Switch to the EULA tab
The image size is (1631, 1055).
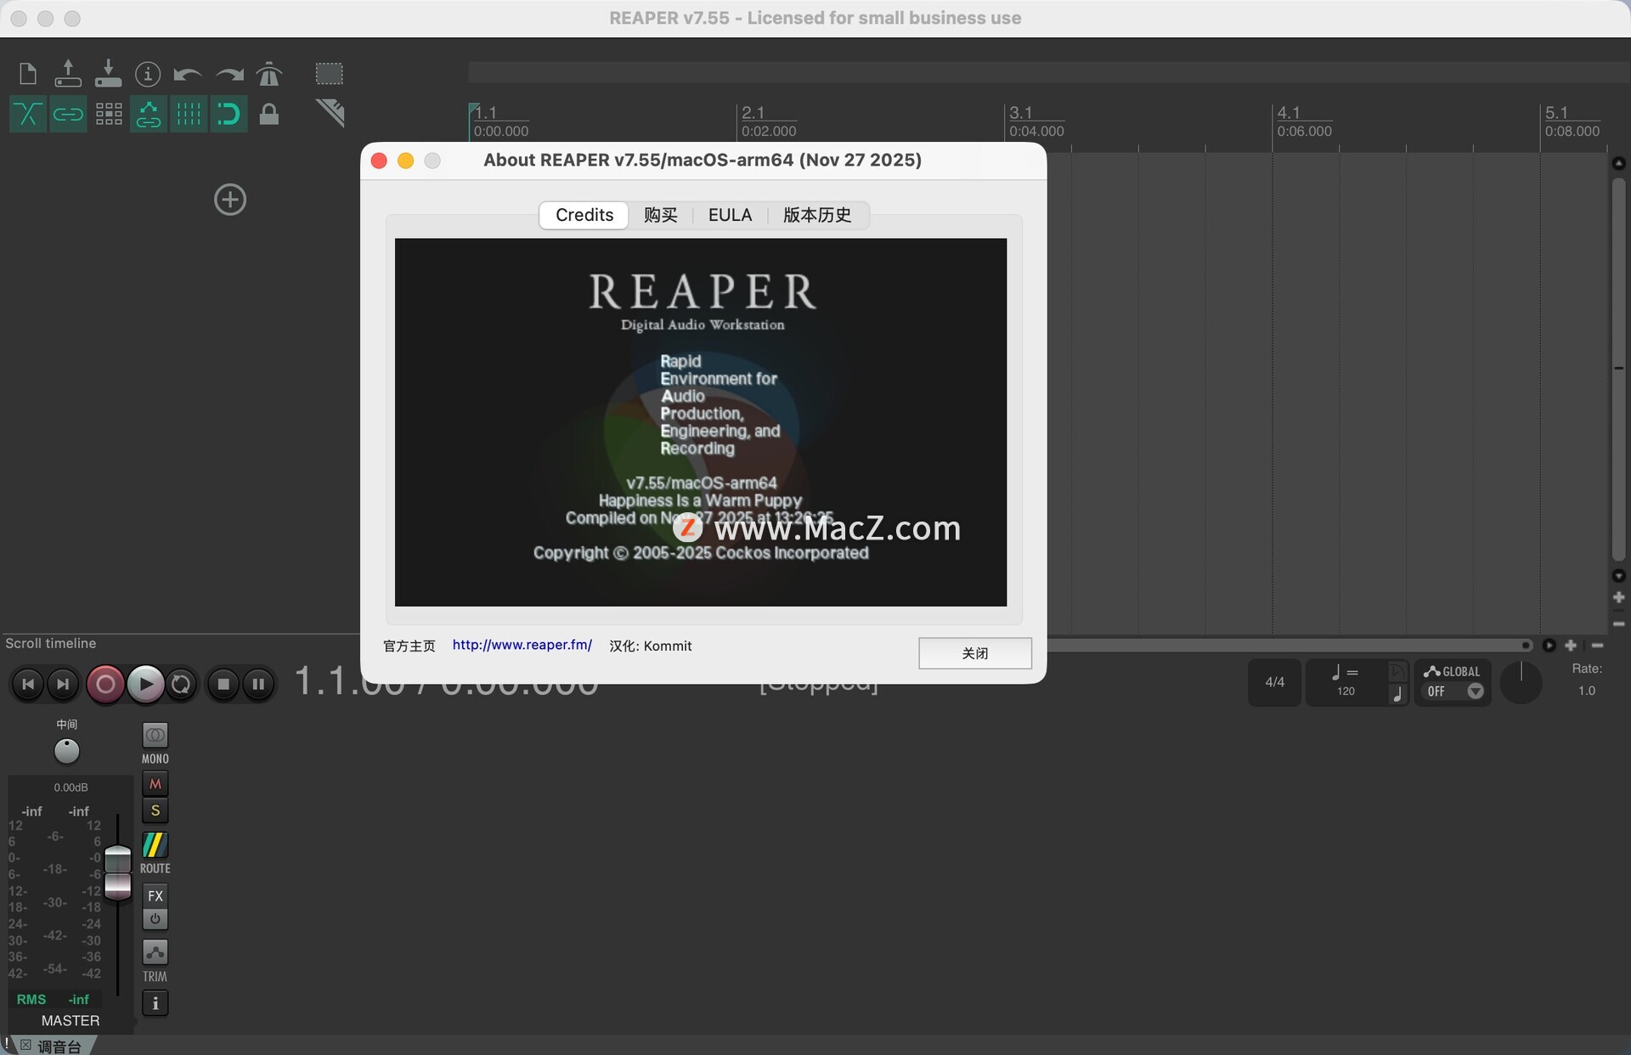730,215
